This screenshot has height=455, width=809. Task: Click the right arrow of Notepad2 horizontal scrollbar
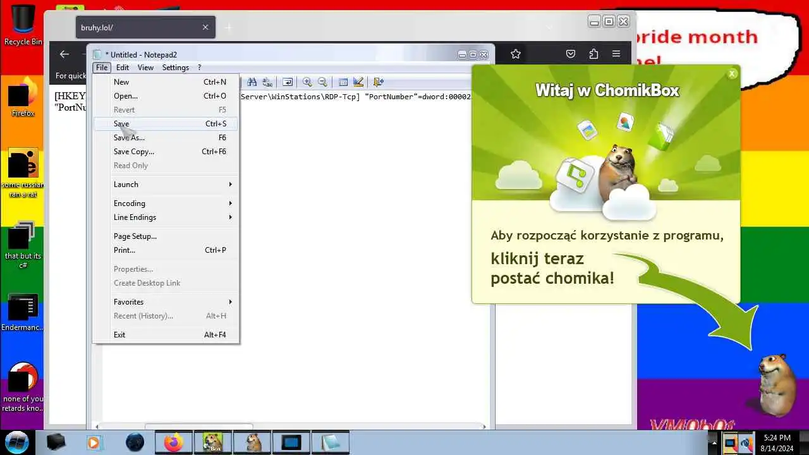(x=485, y=427)
